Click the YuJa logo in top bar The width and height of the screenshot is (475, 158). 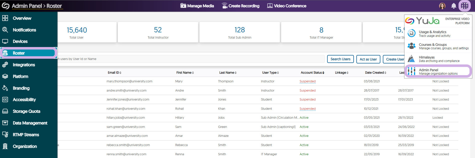tap(5, 6)
